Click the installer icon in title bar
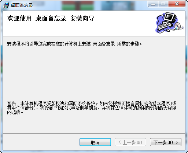The width and height of the screenshot is (188, 153). tap(6, 5)
